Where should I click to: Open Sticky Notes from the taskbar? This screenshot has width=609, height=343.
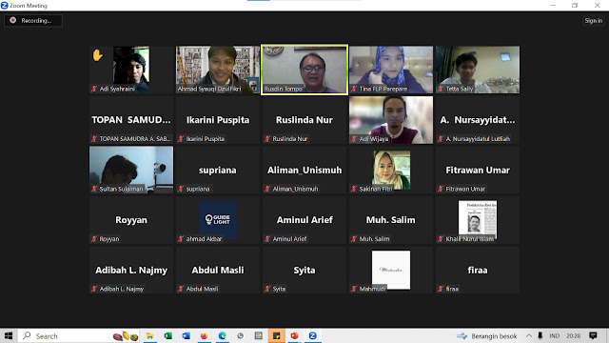pos(277,335)
